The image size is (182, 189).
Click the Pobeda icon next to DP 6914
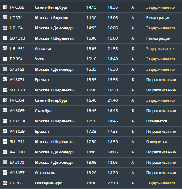click(5, 121)
